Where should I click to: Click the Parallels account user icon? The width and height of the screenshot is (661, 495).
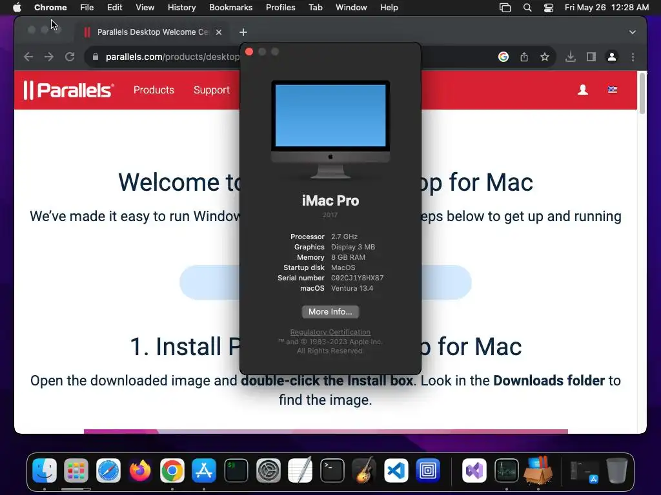pyautogui.click(x=583, y=90)
